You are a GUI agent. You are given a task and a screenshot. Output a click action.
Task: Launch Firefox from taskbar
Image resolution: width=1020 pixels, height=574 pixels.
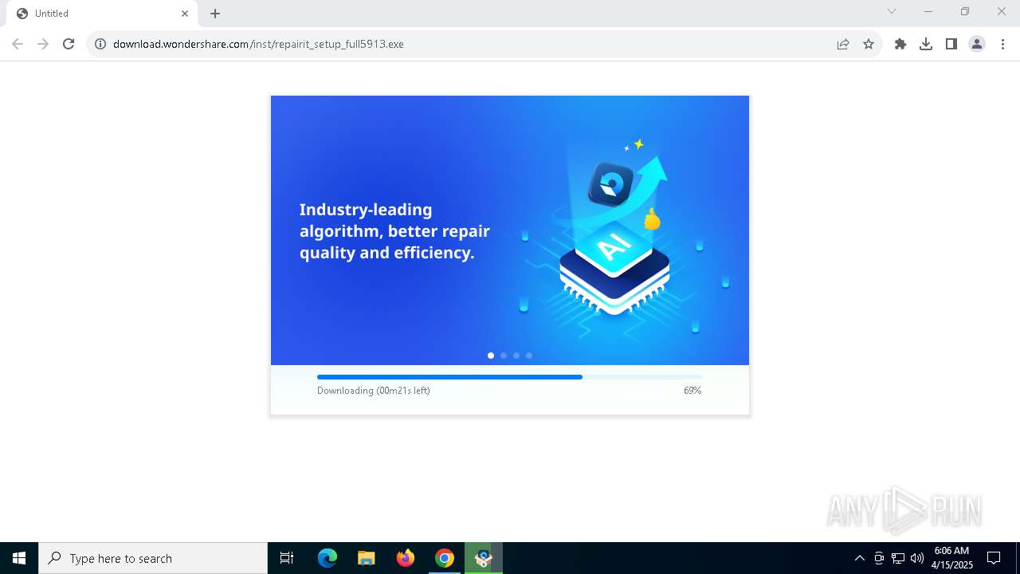pos(406,558)
